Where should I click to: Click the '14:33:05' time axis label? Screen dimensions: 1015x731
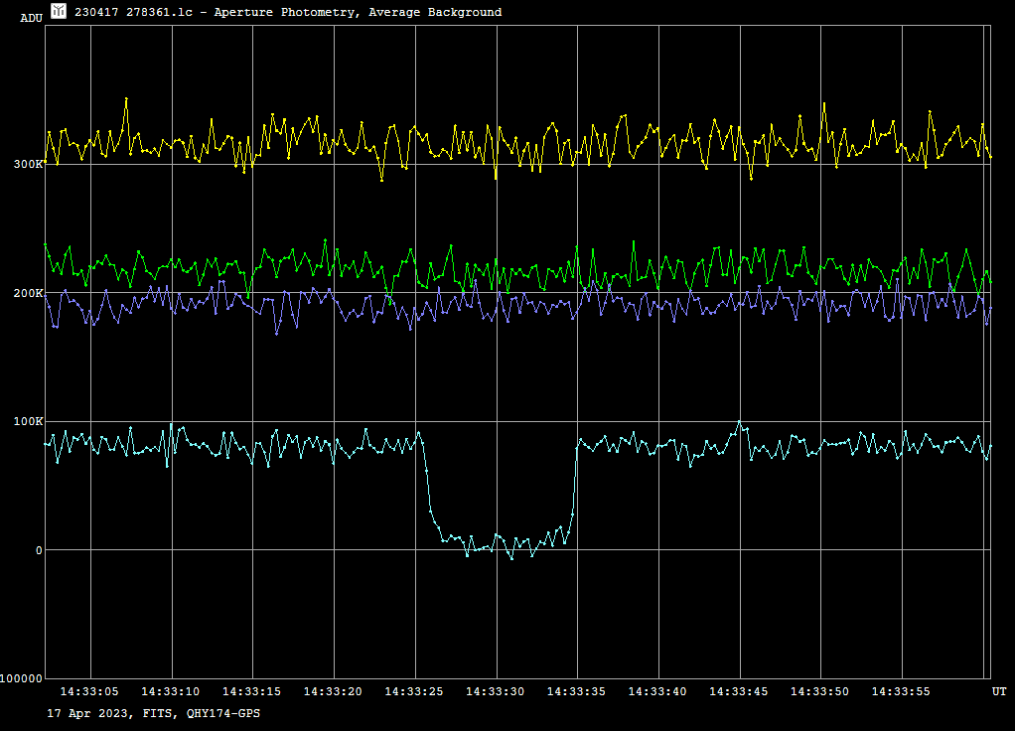(x=89, y=691)
